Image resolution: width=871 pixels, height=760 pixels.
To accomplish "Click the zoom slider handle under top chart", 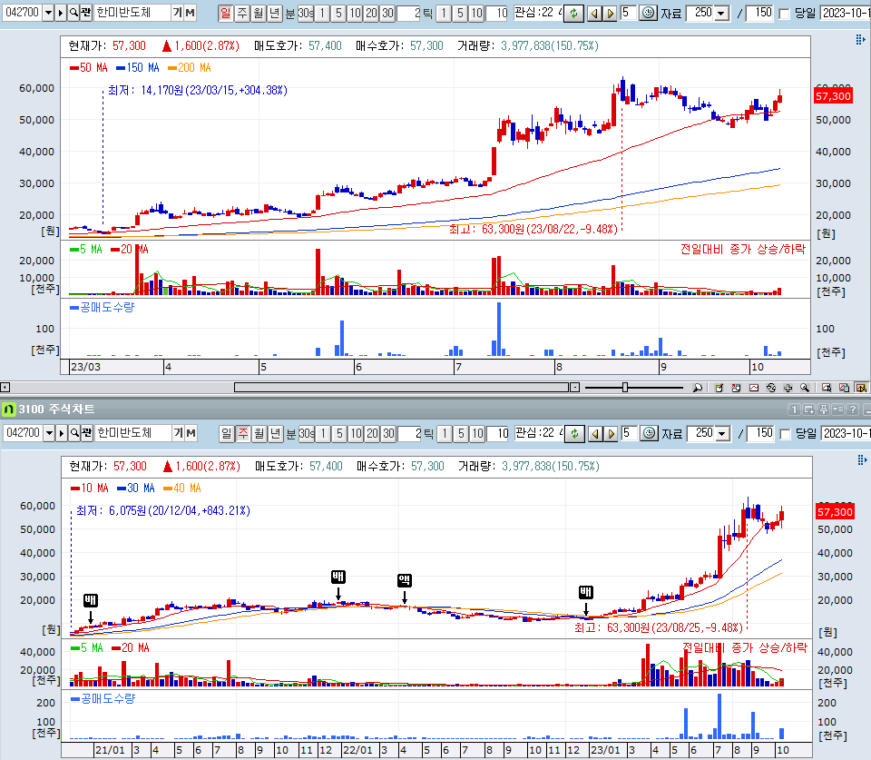I will click(x=625, y=388).
